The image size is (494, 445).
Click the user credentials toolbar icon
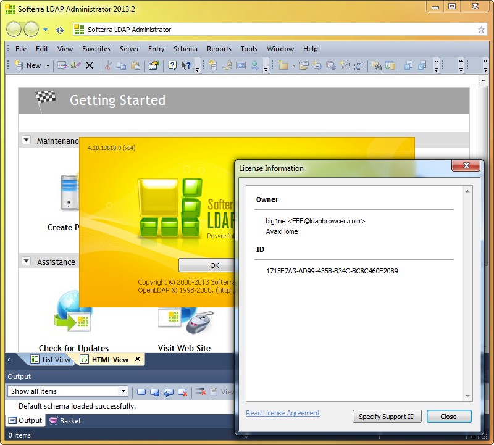[x=227, y=65]
